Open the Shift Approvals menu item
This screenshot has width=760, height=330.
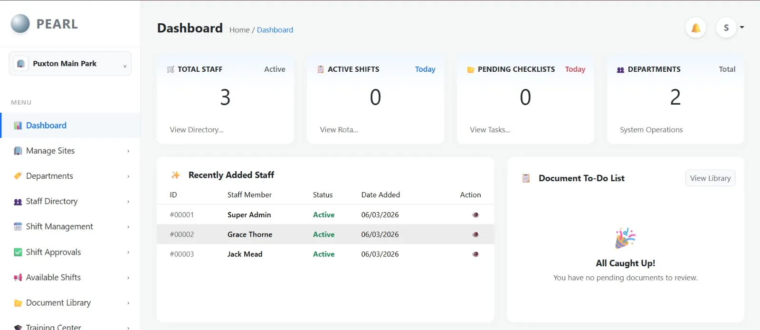pyautogui.click(x=70, y=252)
